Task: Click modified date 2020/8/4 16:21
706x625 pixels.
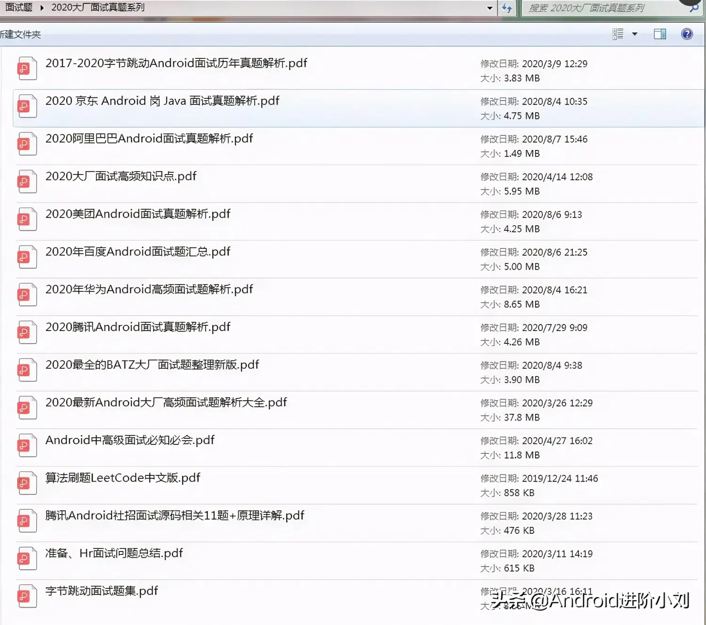Action: pyautogui.click(x=554, y=289)
